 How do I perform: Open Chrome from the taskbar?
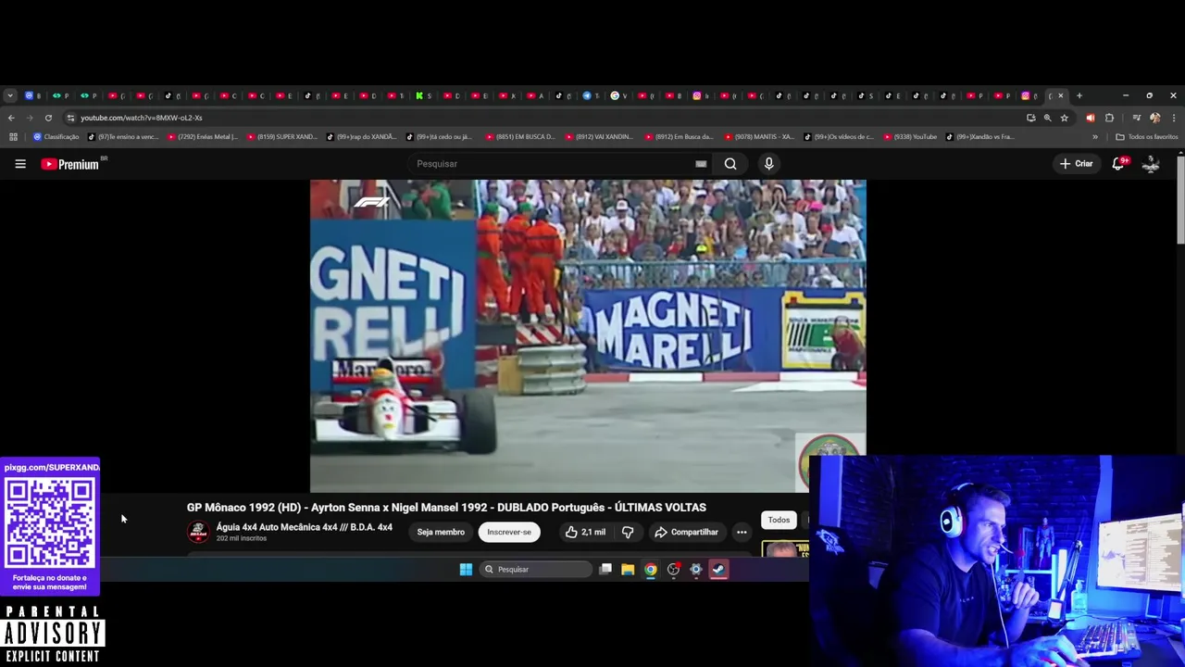(651, 570)
